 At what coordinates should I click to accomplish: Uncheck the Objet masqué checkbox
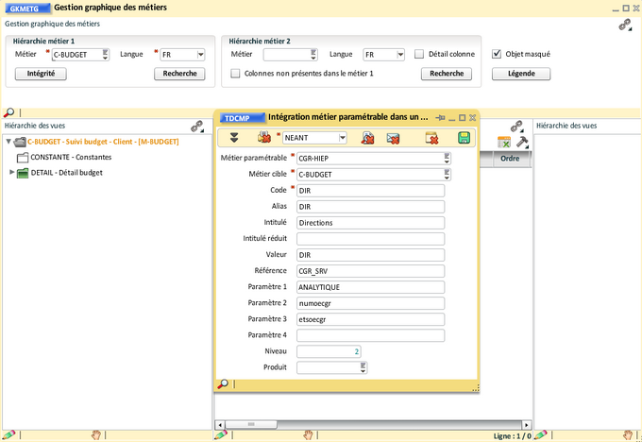[497, 55]
